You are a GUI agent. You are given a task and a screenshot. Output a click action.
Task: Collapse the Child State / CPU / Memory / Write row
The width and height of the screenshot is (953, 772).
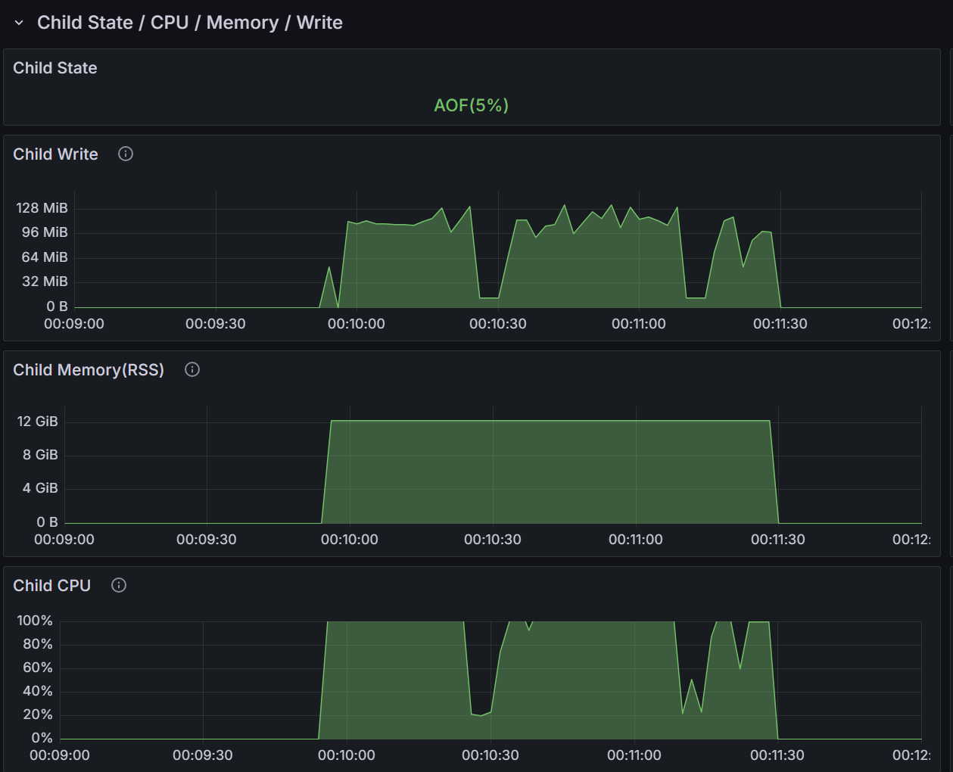[19, 23]
